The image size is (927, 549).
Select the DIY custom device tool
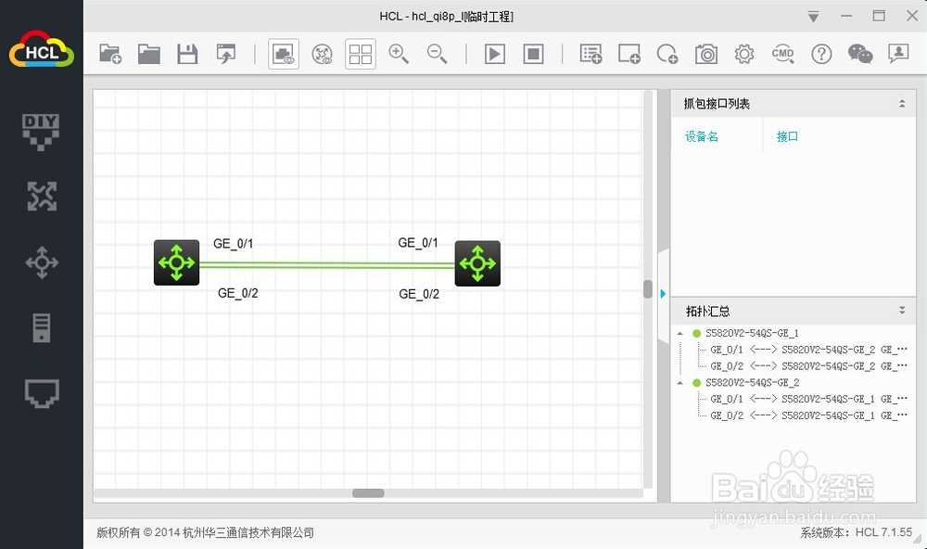(x=42, y=130)
